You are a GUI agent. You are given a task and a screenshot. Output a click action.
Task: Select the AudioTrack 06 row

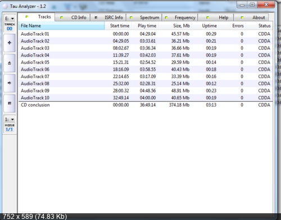pyautogui.click(x=146, y=70)
